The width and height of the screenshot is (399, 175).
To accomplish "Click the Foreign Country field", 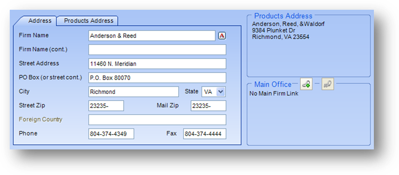I will [x=157, y=120].
